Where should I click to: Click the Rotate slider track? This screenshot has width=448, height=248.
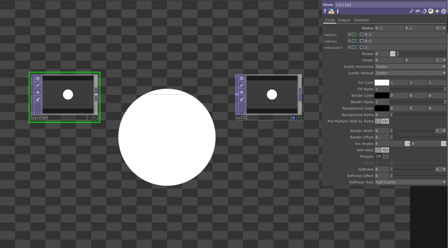(421, 54)
